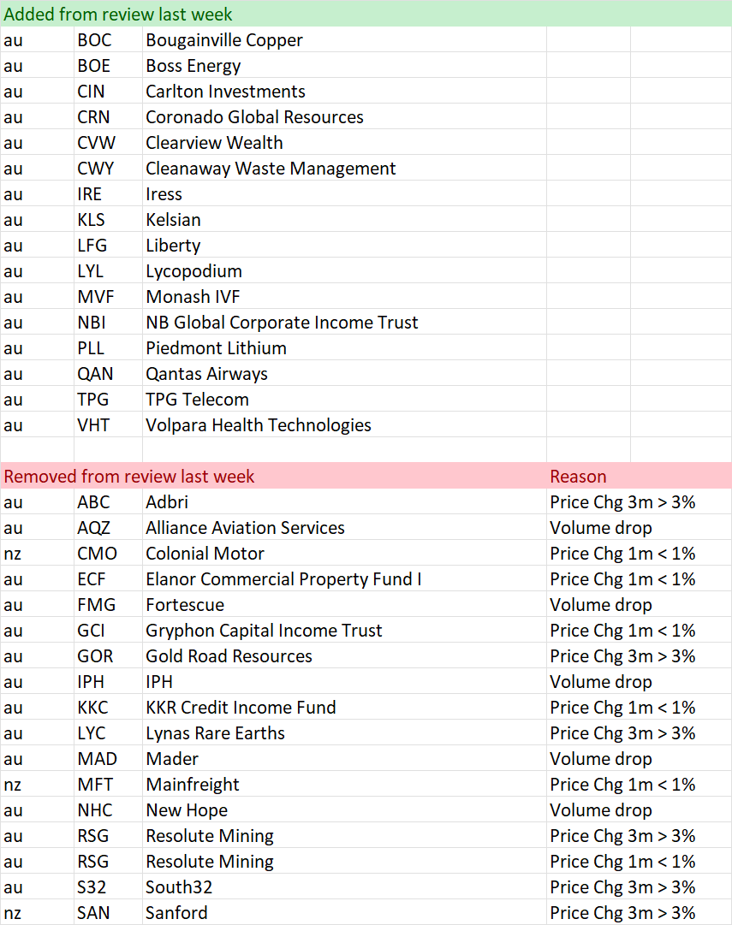Select the LYC ticker cell
Viewport: 732px width, 925px height.
(108, 732)
